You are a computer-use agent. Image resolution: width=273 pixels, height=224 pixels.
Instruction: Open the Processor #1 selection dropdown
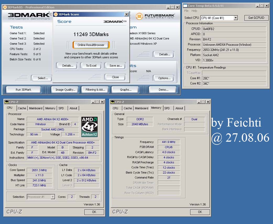coord(53,197)
